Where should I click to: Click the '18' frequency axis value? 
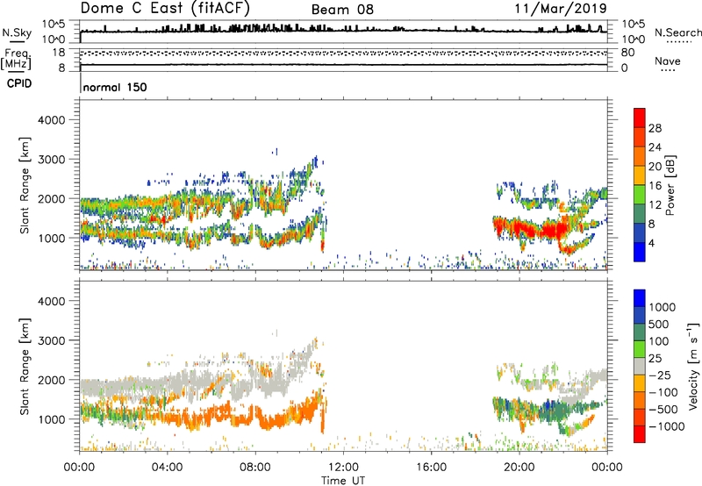point(59,53)
